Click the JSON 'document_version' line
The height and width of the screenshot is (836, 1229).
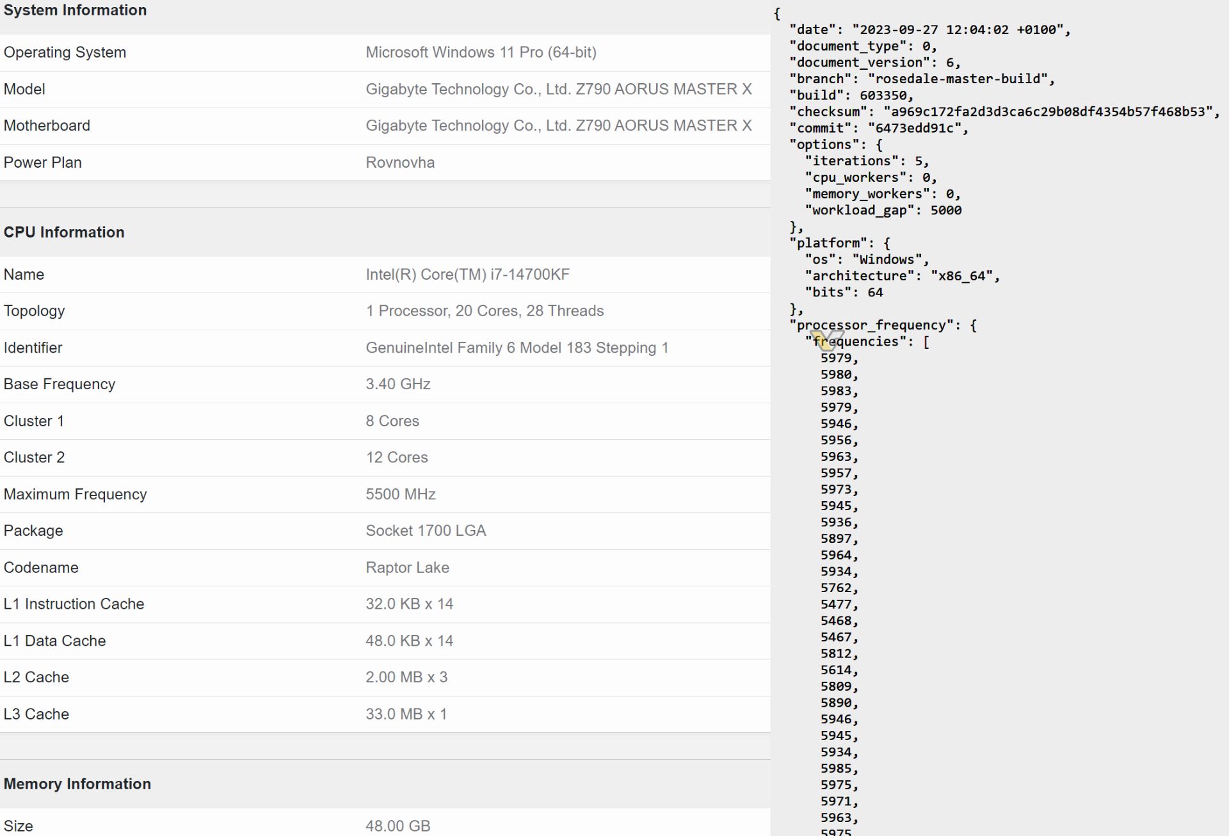pos(875,63)
